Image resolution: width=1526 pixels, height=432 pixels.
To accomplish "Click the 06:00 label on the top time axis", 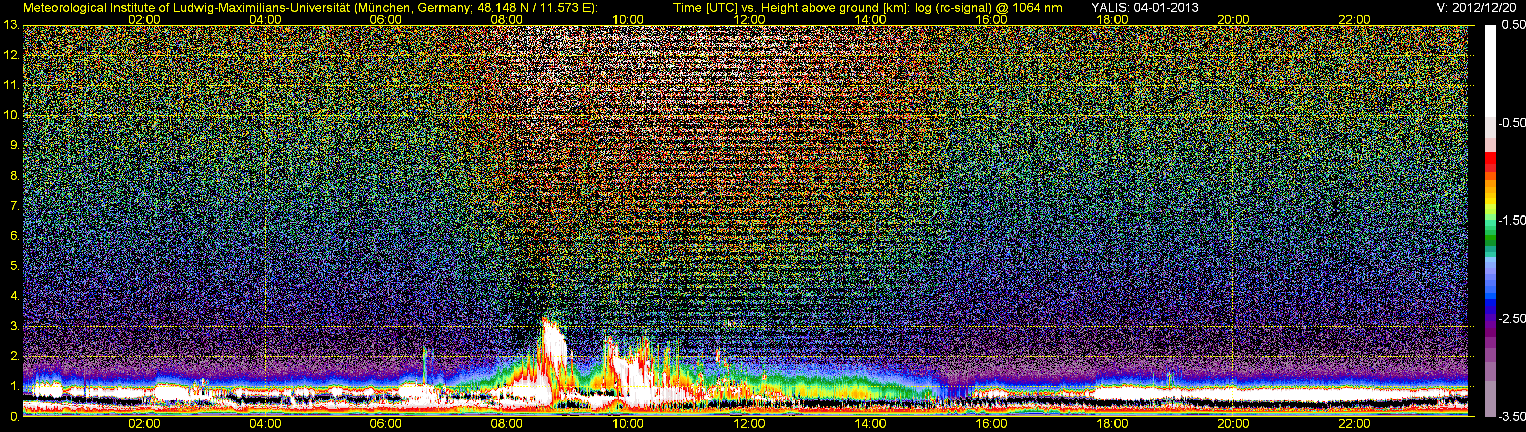I will click(x=386, y=19).
